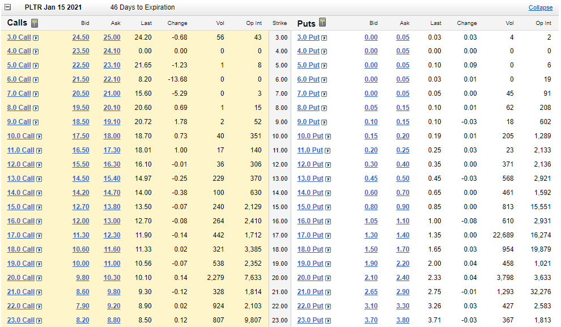Open the 19.0 Put arrow menu icon
561x327 pixels.
click(x=328, y=264)
